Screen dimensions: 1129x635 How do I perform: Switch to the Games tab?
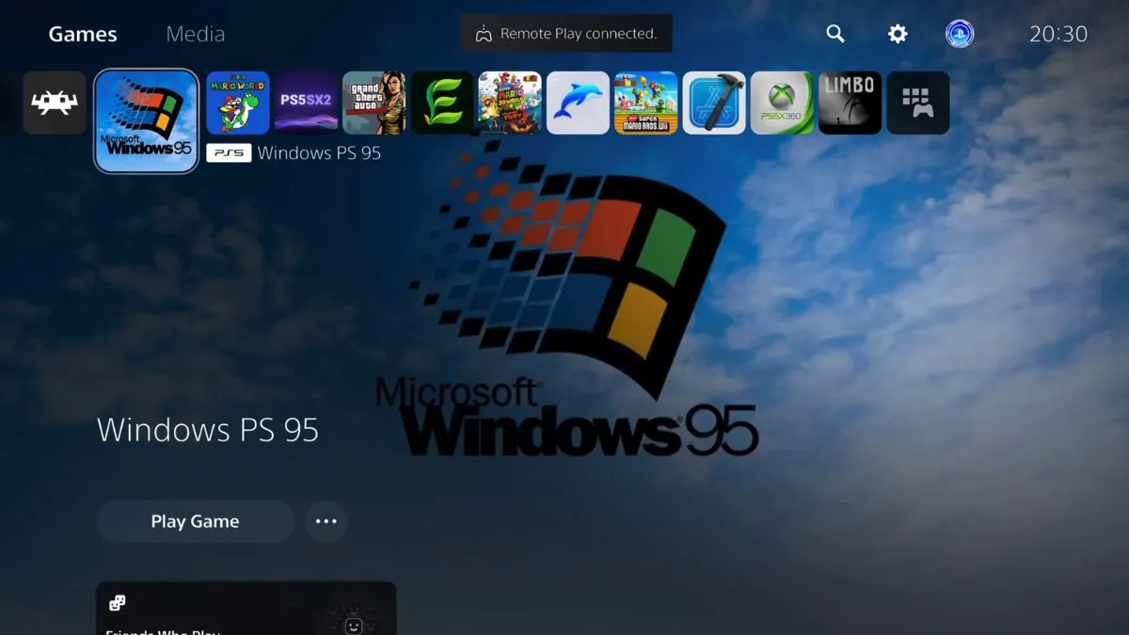[83, 34]
